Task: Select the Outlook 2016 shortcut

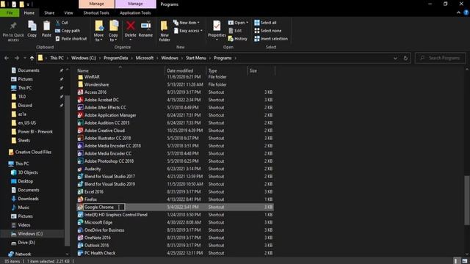Action: coord(96,246)
